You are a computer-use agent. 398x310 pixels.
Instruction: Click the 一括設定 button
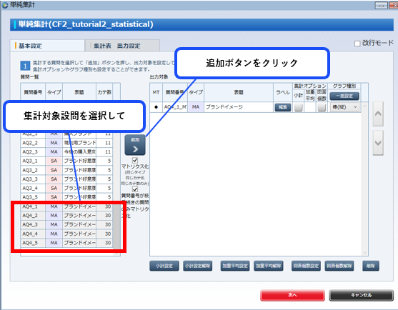[344, 96]
